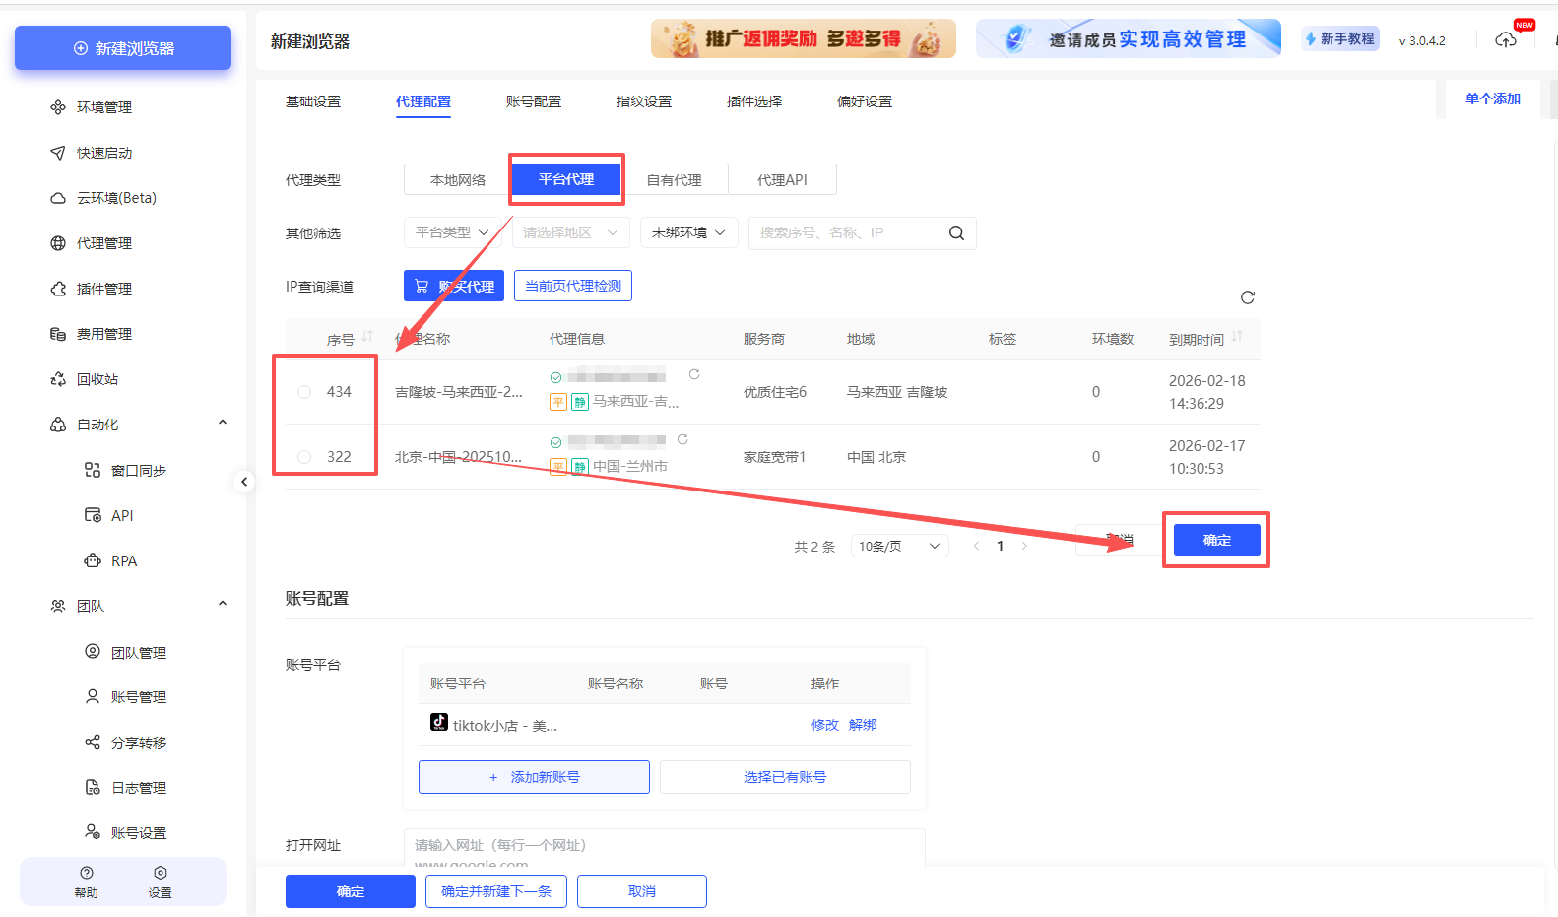
Task: Switch to 基础设置 tab
Action: [313, 101]
